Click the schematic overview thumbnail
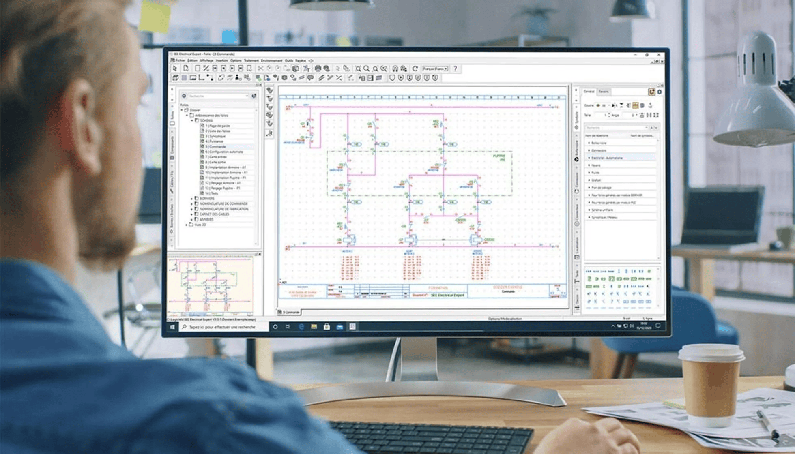Screen dimensions: 795x454 pos(211,286)
